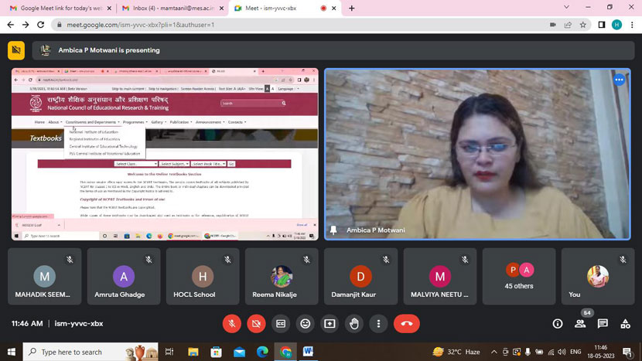The width and height of the screenshot is (642, 361).
Task: Share this page icon
Action: [568, 25]
